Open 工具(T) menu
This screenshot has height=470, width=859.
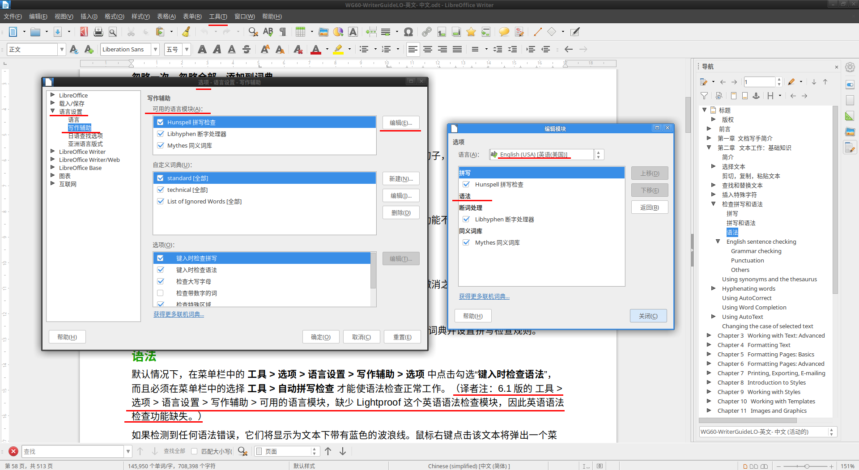pos(218,17)
